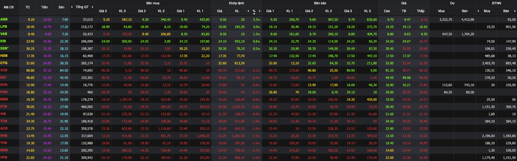Click STB total value 466,005
This screenshot has width=517, height=161.
coord(87,107)
